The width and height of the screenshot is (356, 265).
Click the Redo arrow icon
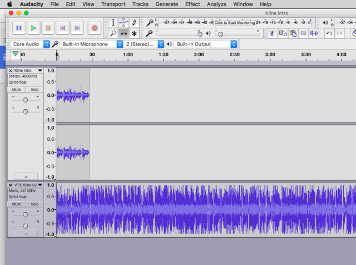pos(339,33)
